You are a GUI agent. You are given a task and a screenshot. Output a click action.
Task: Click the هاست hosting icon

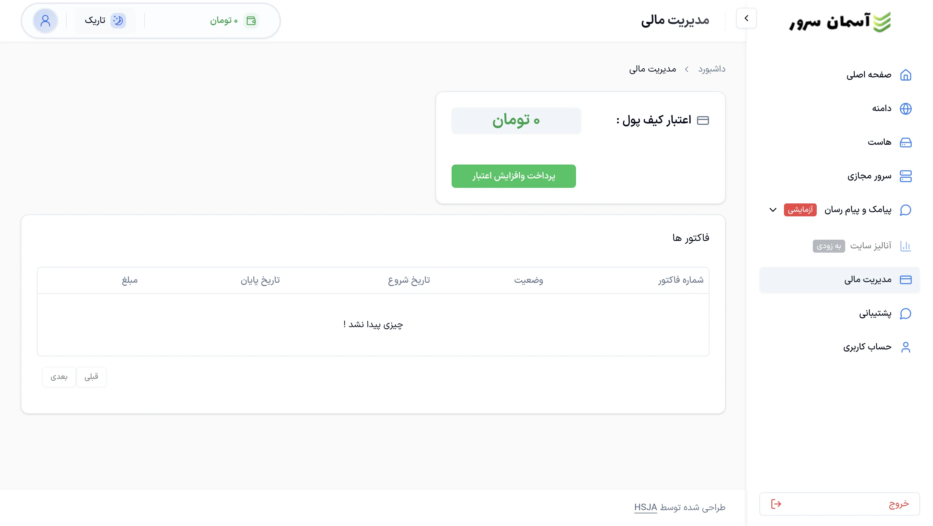pyautogui.click(x=906, y=142)
